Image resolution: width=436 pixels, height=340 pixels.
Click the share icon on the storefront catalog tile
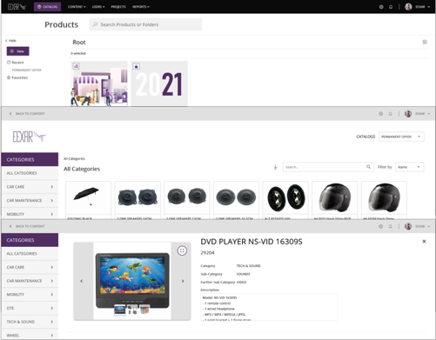76,66
